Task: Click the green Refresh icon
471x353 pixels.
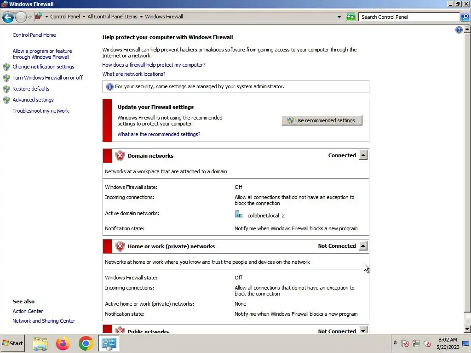Action: pyautogui.click(x=350, y=17)
